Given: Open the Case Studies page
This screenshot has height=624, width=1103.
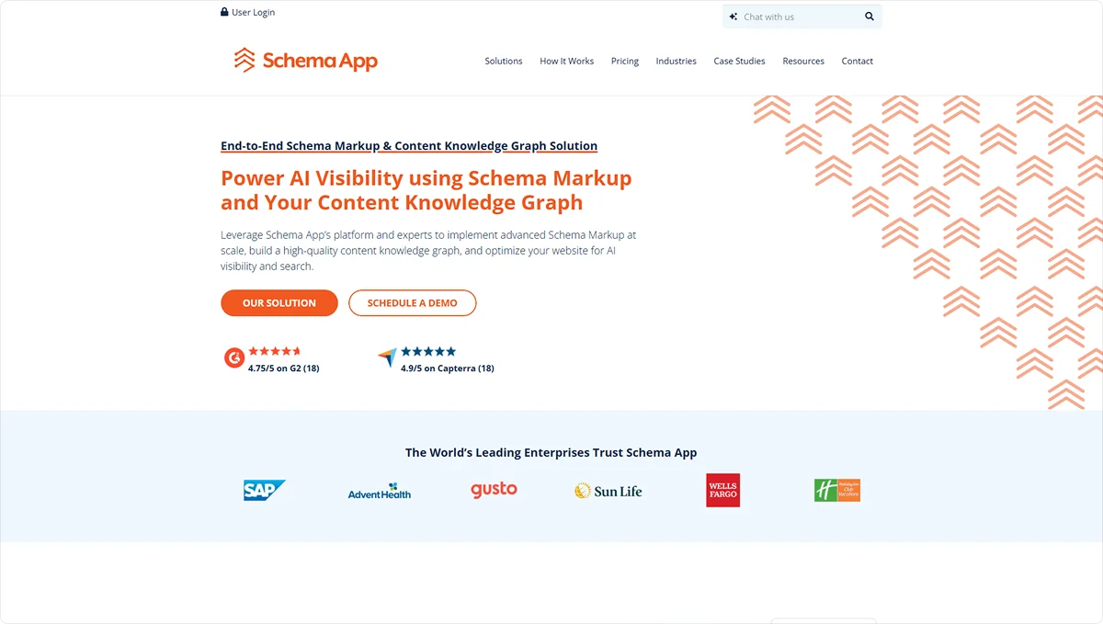Looking at the screenshot, I should (739, 61).
